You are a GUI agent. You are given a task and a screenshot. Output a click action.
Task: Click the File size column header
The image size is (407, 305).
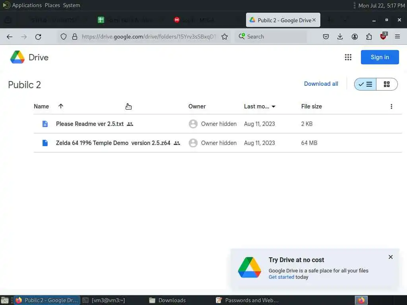click(312, 106)
